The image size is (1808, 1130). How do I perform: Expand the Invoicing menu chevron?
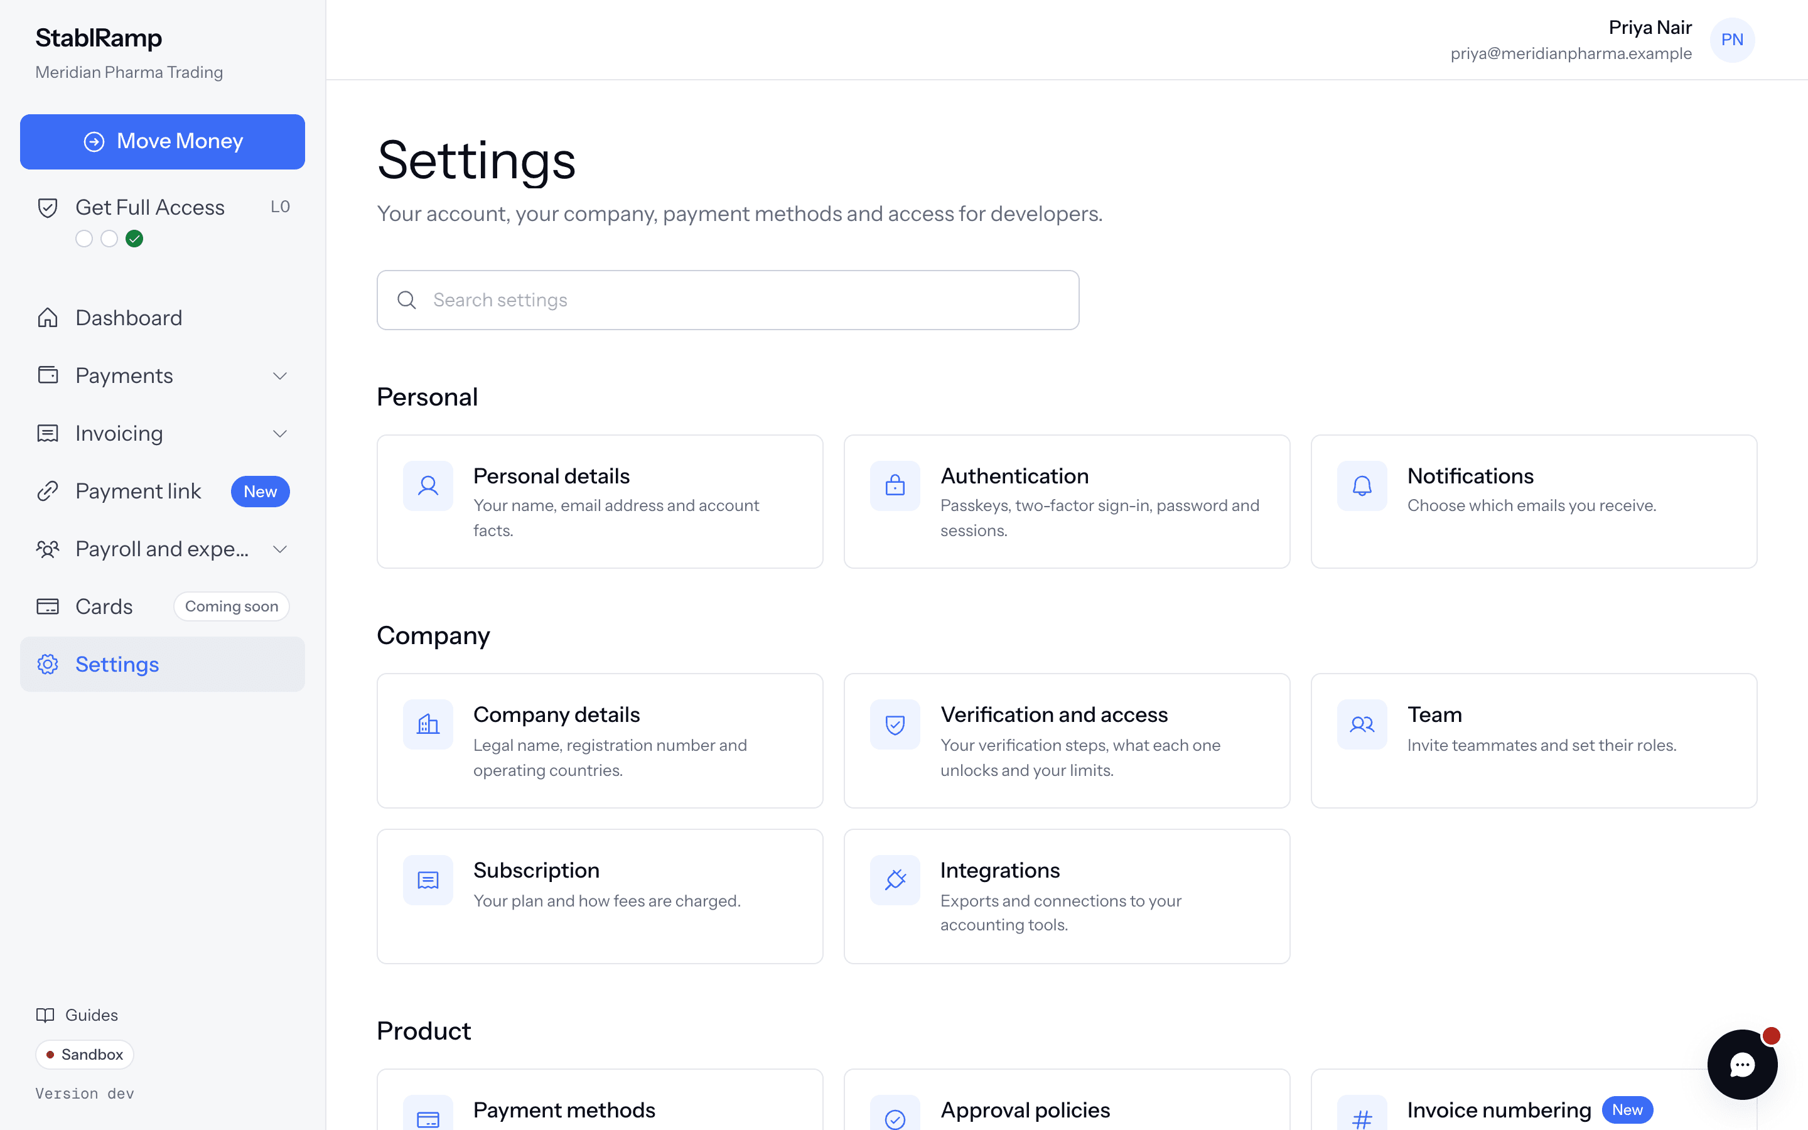point(280,433)
